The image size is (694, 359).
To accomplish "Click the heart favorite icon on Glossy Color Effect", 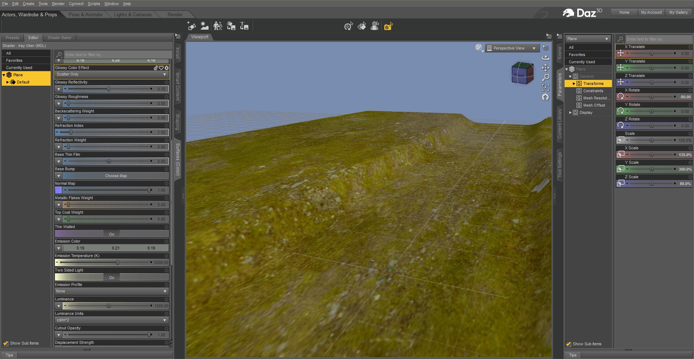I will pyautogui.click(x=161, y=68).
